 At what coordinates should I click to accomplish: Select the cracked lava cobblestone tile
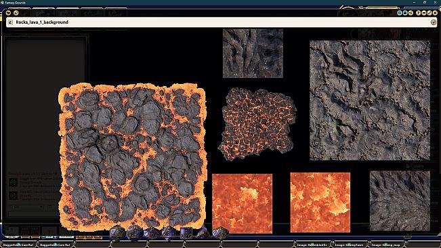click(x=257, y=124)
